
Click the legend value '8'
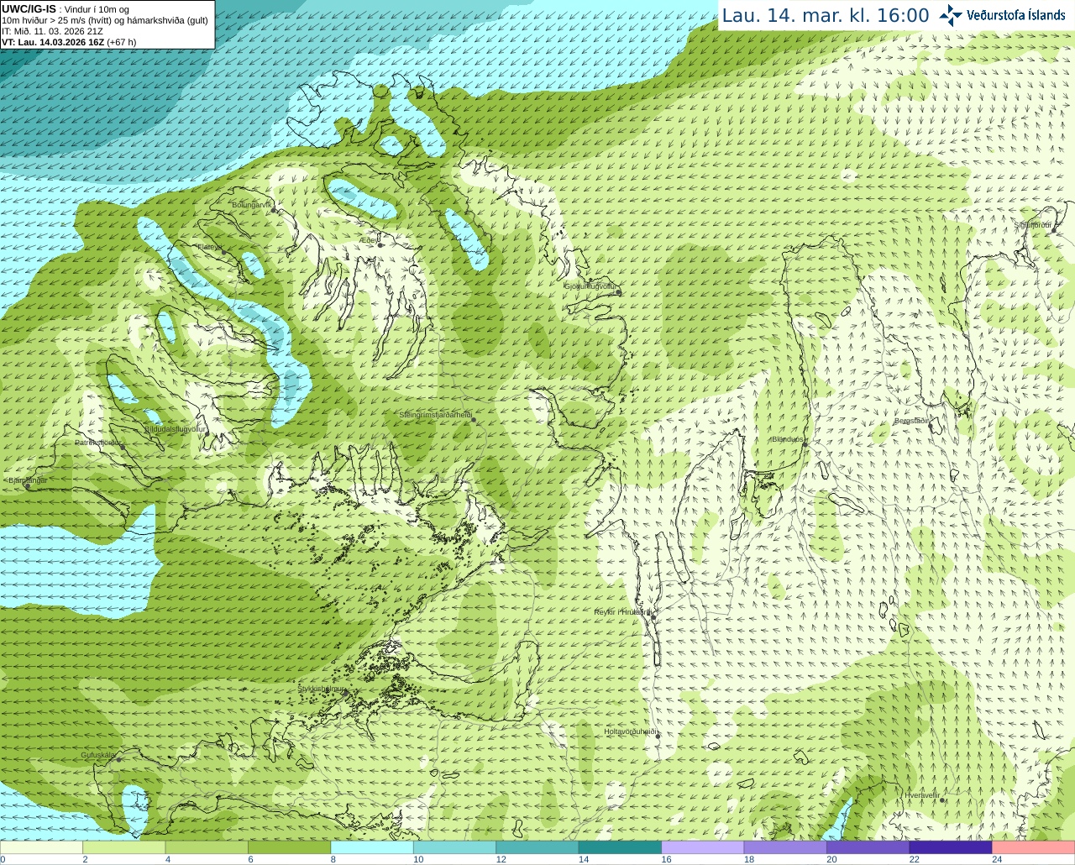pos(333,859)
